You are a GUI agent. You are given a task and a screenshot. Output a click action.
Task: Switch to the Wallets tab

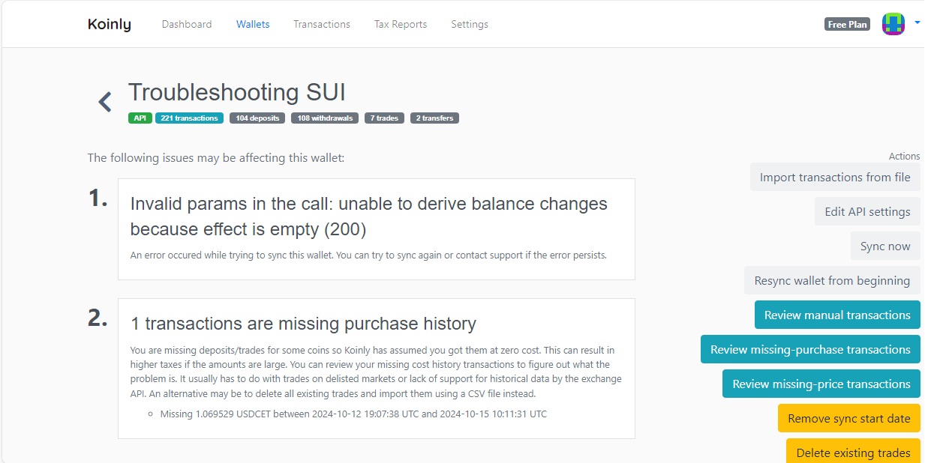253,24
